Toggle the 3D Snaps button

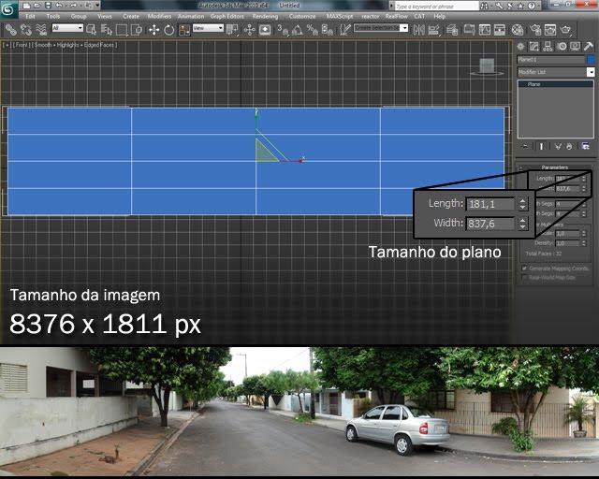coord(283,29)
